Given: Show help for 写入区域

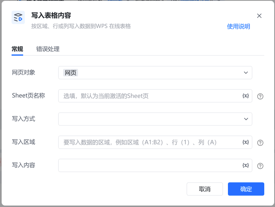Looking at the screenshot, I should [x=260, y=143].
